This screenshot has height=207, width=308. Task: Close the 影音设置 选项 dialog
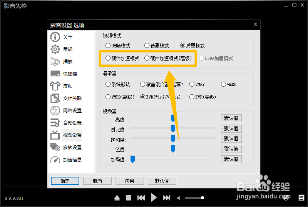255,24
